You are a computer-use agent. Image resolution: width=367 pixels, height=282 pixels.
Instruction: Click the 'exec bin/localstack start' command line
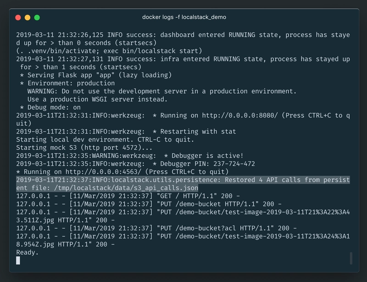tap(109, 51)
